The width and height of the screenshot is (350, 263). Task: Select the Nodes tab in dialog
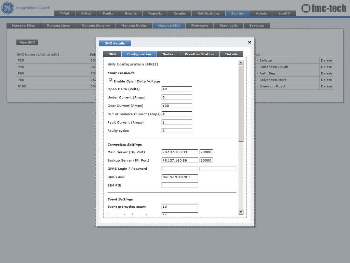[168, 54]
